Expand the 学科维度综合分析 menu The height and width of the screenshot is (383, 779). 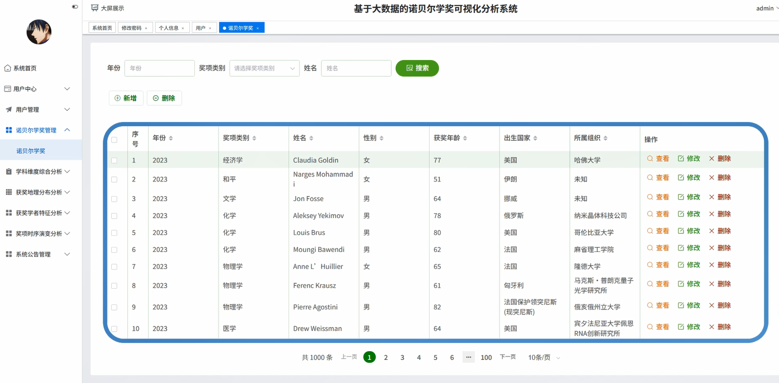tap(41, 171)
